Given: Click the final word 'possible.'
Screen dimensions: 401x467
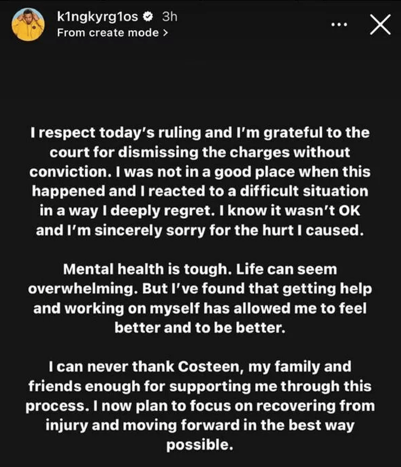Looking at the screenshot, I should click(199, 445).
